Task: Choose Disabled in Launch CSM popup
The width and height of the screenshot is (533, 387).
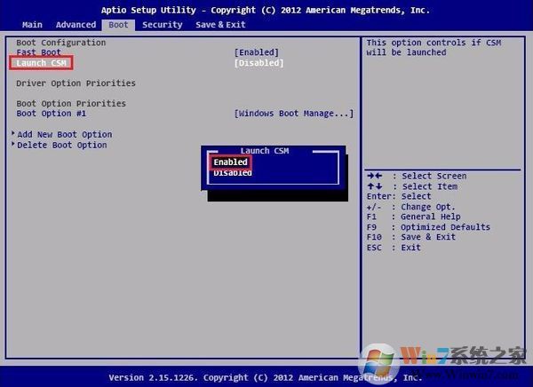Action: (233, 173)
